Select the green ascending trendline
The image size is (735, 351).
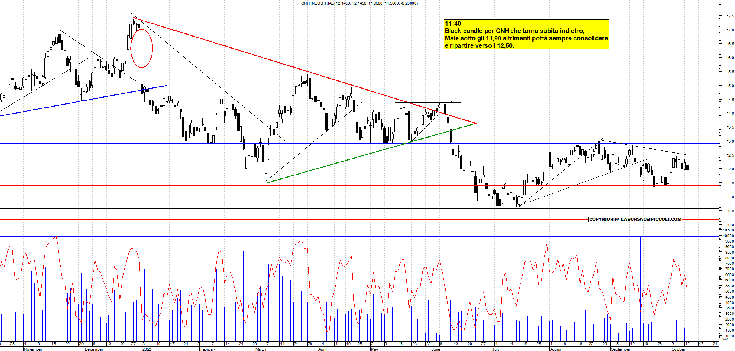click(x=369, y=154)
